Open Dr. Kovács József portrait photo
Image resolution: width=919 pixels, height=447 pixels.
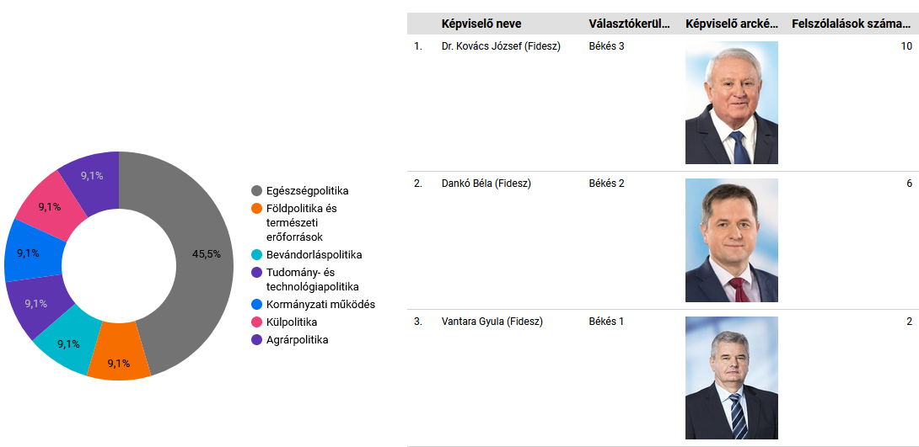[732, 103]
